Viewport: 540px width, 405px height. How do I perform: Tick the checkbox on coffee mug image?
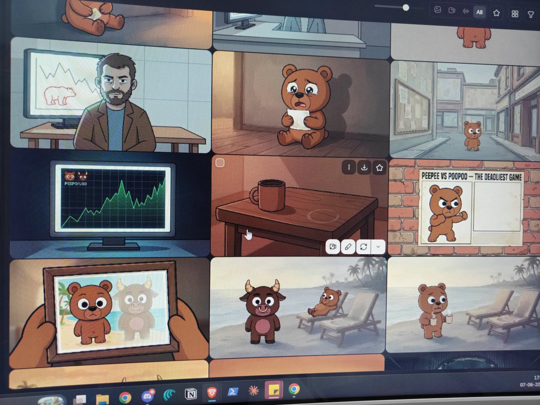(220, 163)
